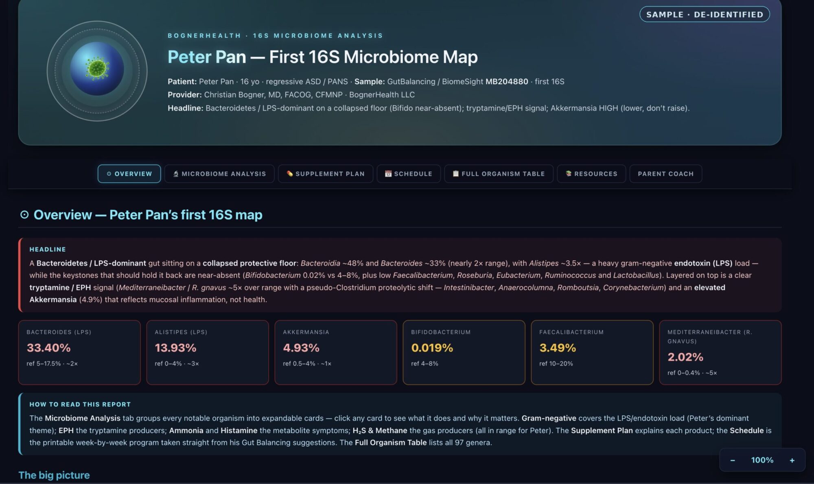
Task: Decrease zoom with the minus button
Action: tap(733, 460)
